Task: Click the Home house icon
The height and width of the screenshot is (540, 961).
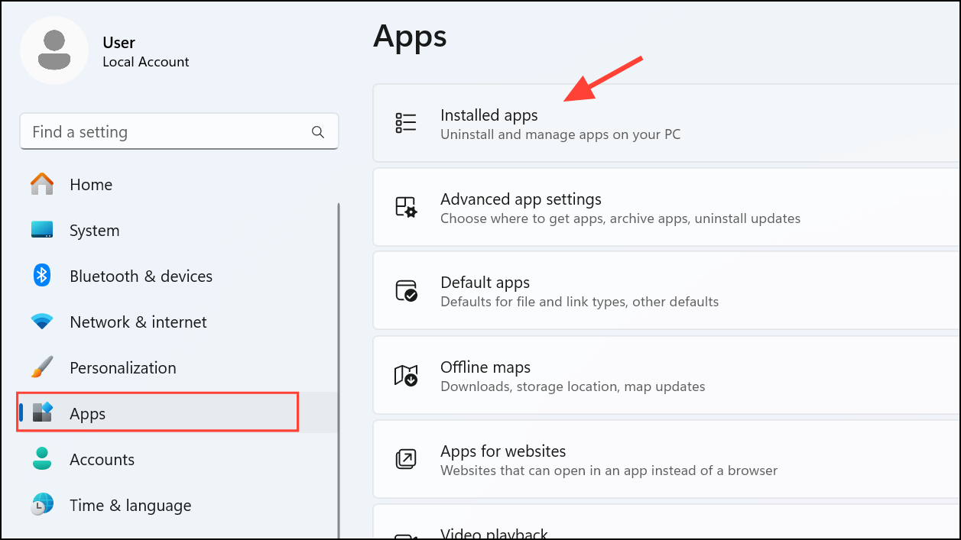Action: 42,184
